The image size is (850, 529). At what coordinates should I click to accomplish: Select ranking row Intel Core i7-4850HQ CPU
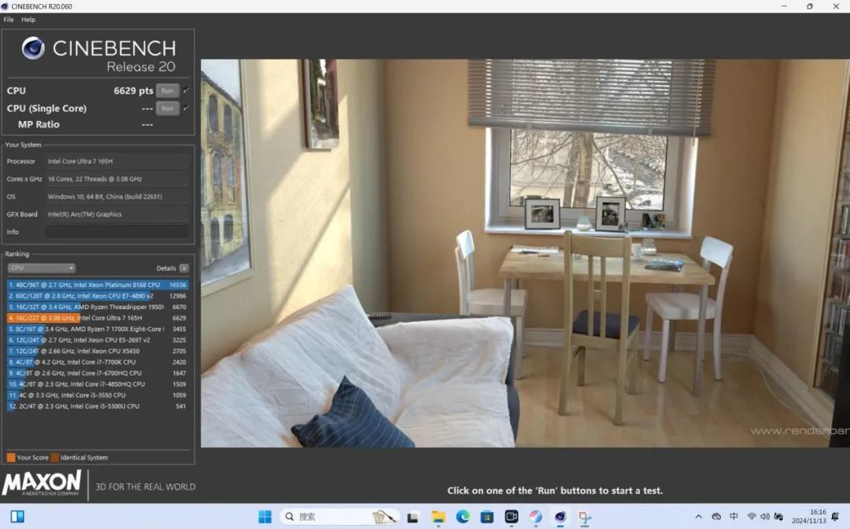point(98,384)
